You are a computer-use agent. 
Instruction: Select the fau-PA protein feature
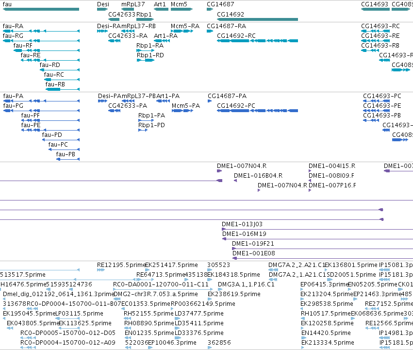tap(41, 101)
